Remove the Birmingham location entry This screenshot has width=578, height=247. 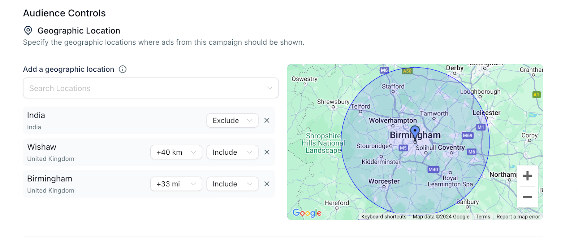pos(267,184)
